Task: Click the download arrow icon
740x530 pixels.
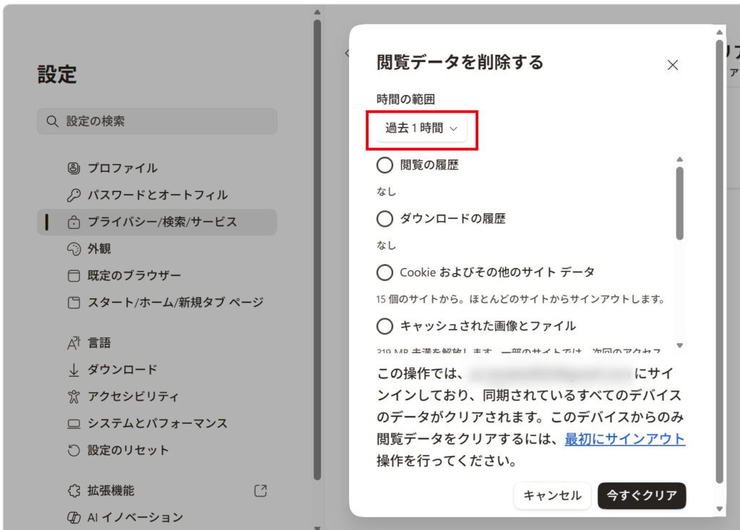Action: 73,370
